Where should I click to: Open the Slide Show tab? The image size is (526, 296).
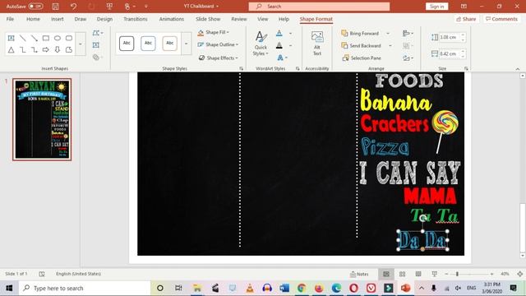coord(208,19)
